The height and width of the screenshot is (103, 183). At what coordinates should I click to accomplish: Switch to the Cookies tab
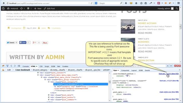pos(65,66)
